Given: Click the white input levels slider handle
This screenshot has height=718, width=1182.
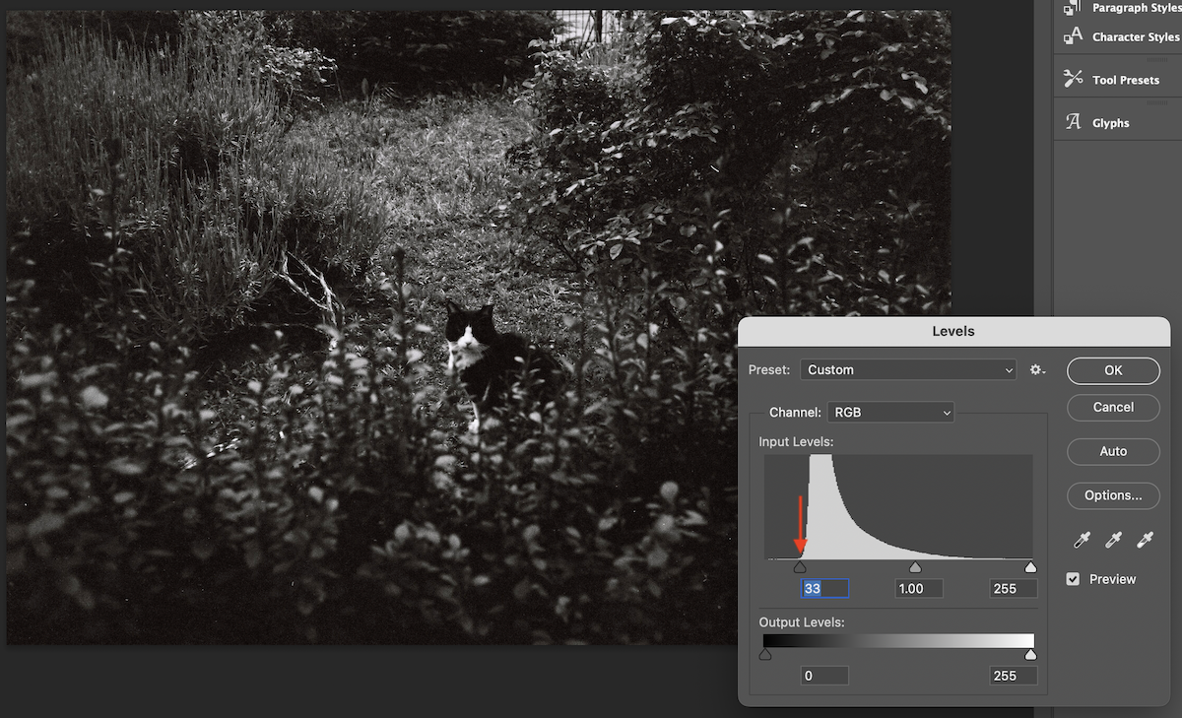Looking at the screenshot, I should tap(1030, 567).
